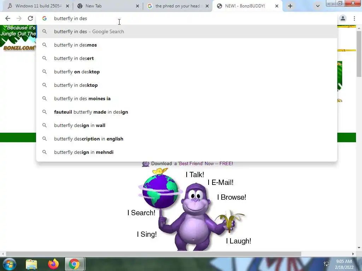Close the Windows 11 build tab
The height and width of the screenshot is (271, 362).
click(x=68, y=6)
